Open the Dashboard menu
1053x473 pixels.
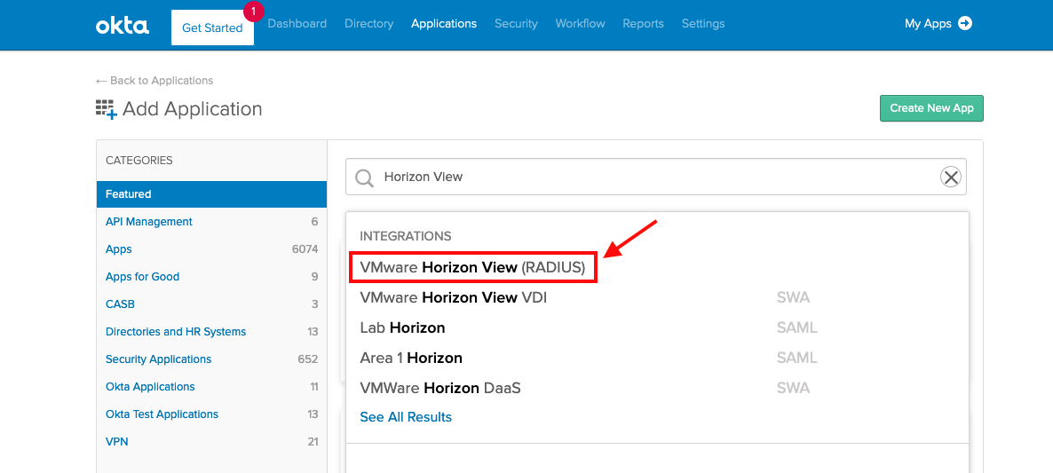[297, 23]
